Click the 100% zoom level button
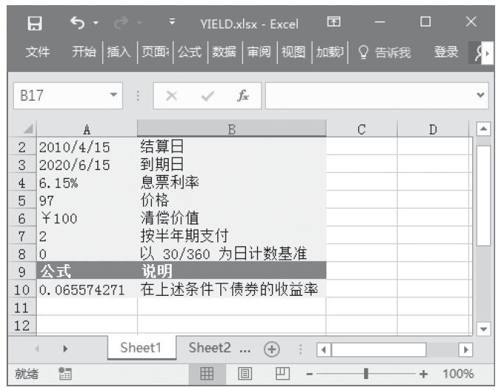Image resolution: width=501 pixels, height=390 pixels. 458,374
